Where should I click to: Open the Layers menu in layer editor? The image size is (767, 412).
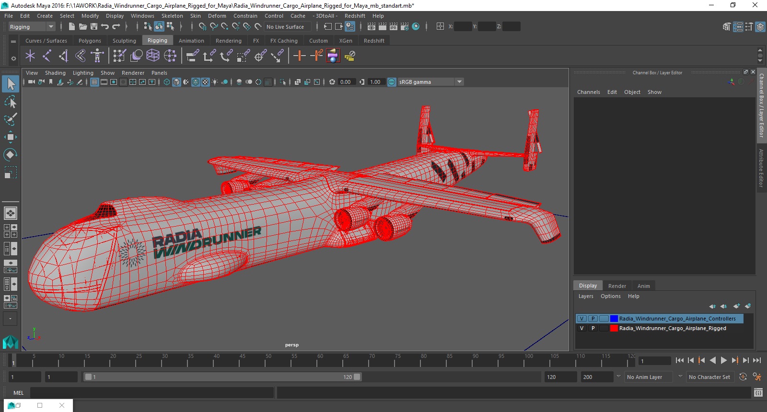click(x=586, y=296)
